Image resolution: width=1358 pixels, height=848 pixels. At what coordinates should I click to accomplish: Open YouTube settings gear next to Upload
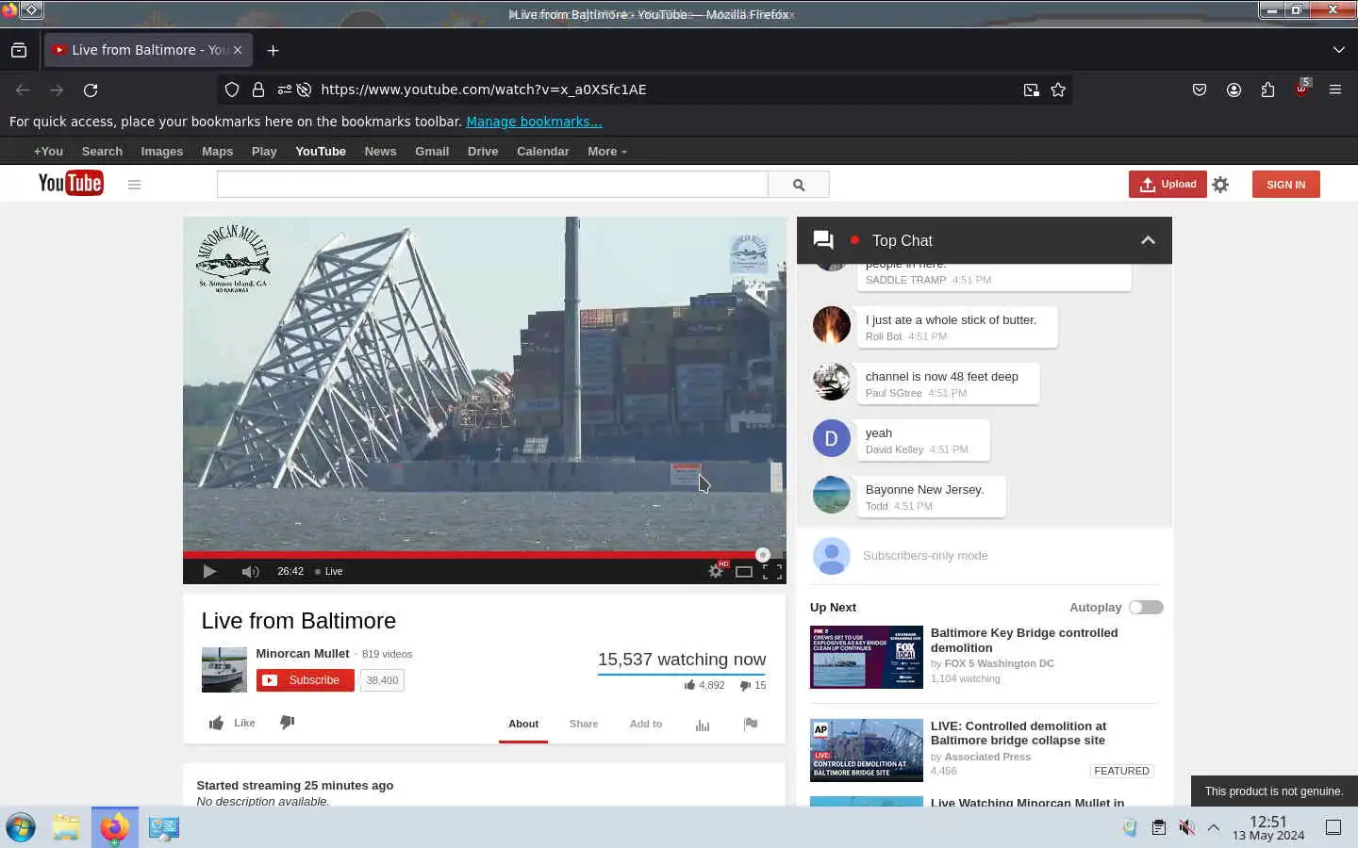(x=1220, y=185)
